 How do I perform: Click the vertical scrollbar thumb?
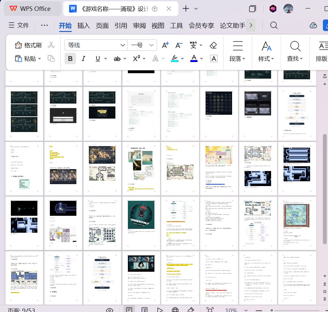point(325,189)
